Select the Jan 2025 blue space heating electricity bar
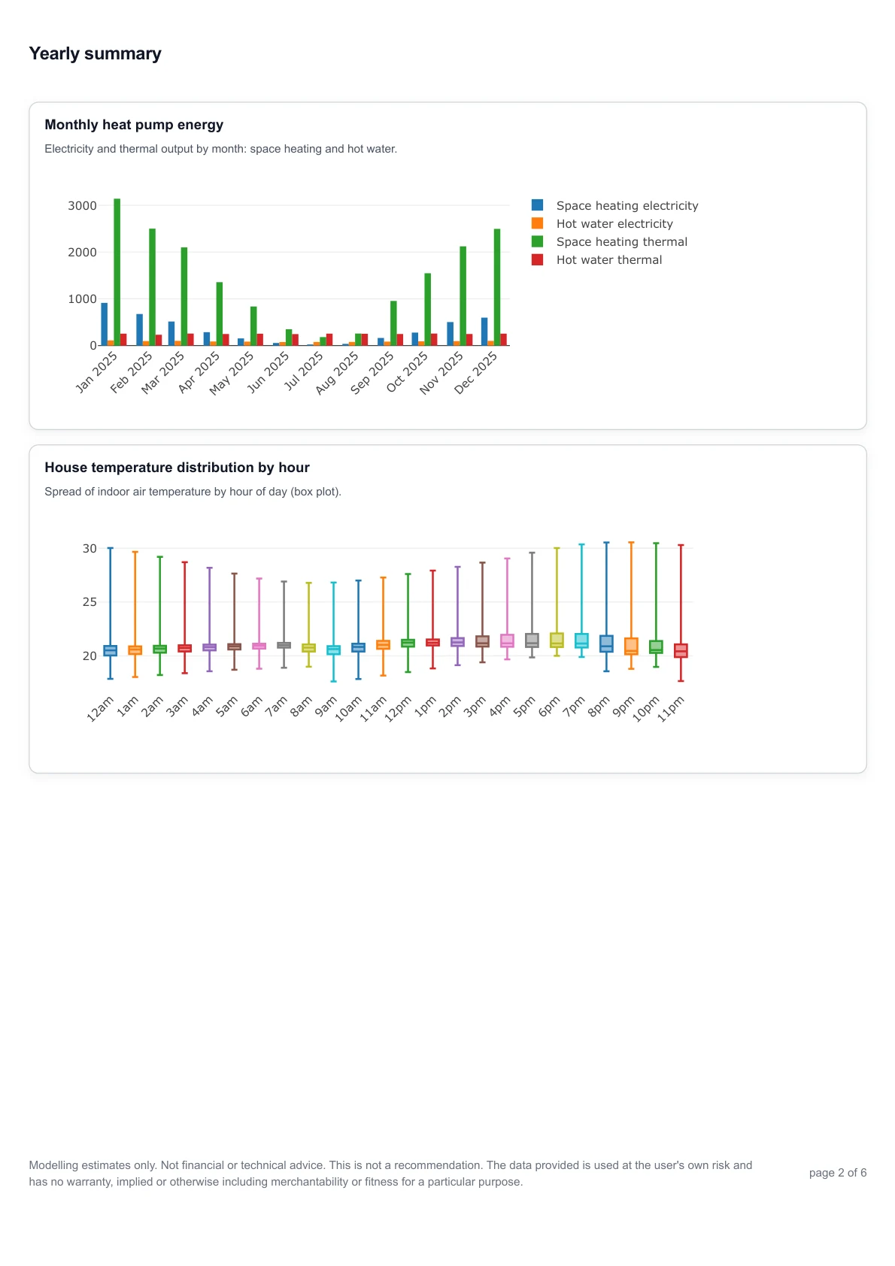This screenshot has height=1266, width=895. [105, 324]
